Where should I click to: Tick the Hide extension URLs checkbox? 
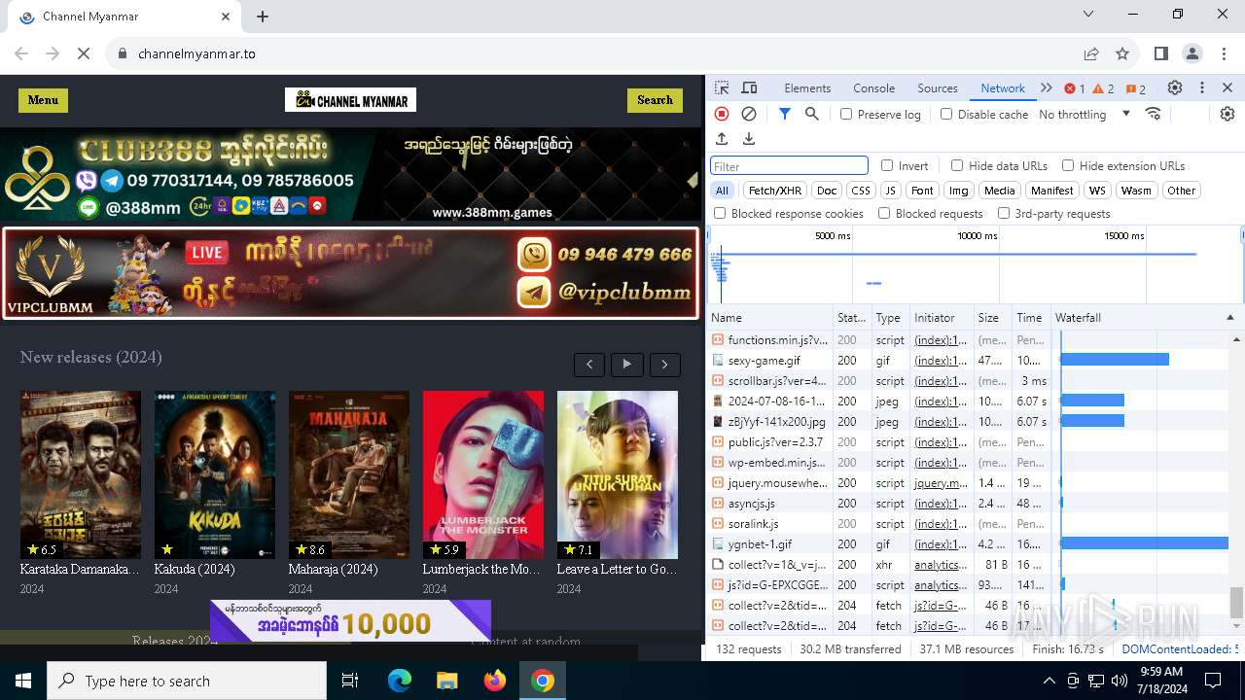tap(1068, 165)
